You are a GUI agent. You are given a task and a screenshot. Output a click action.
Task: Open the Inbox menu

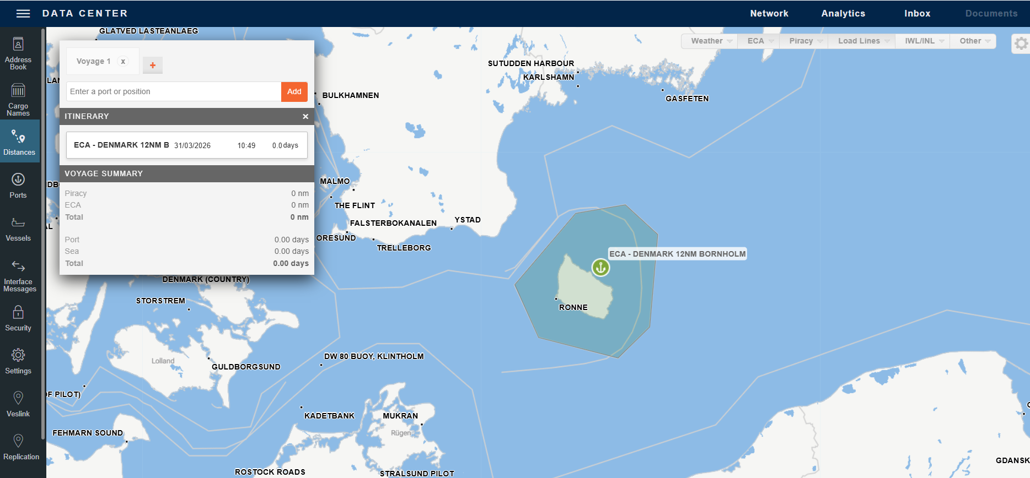[917, 13]
